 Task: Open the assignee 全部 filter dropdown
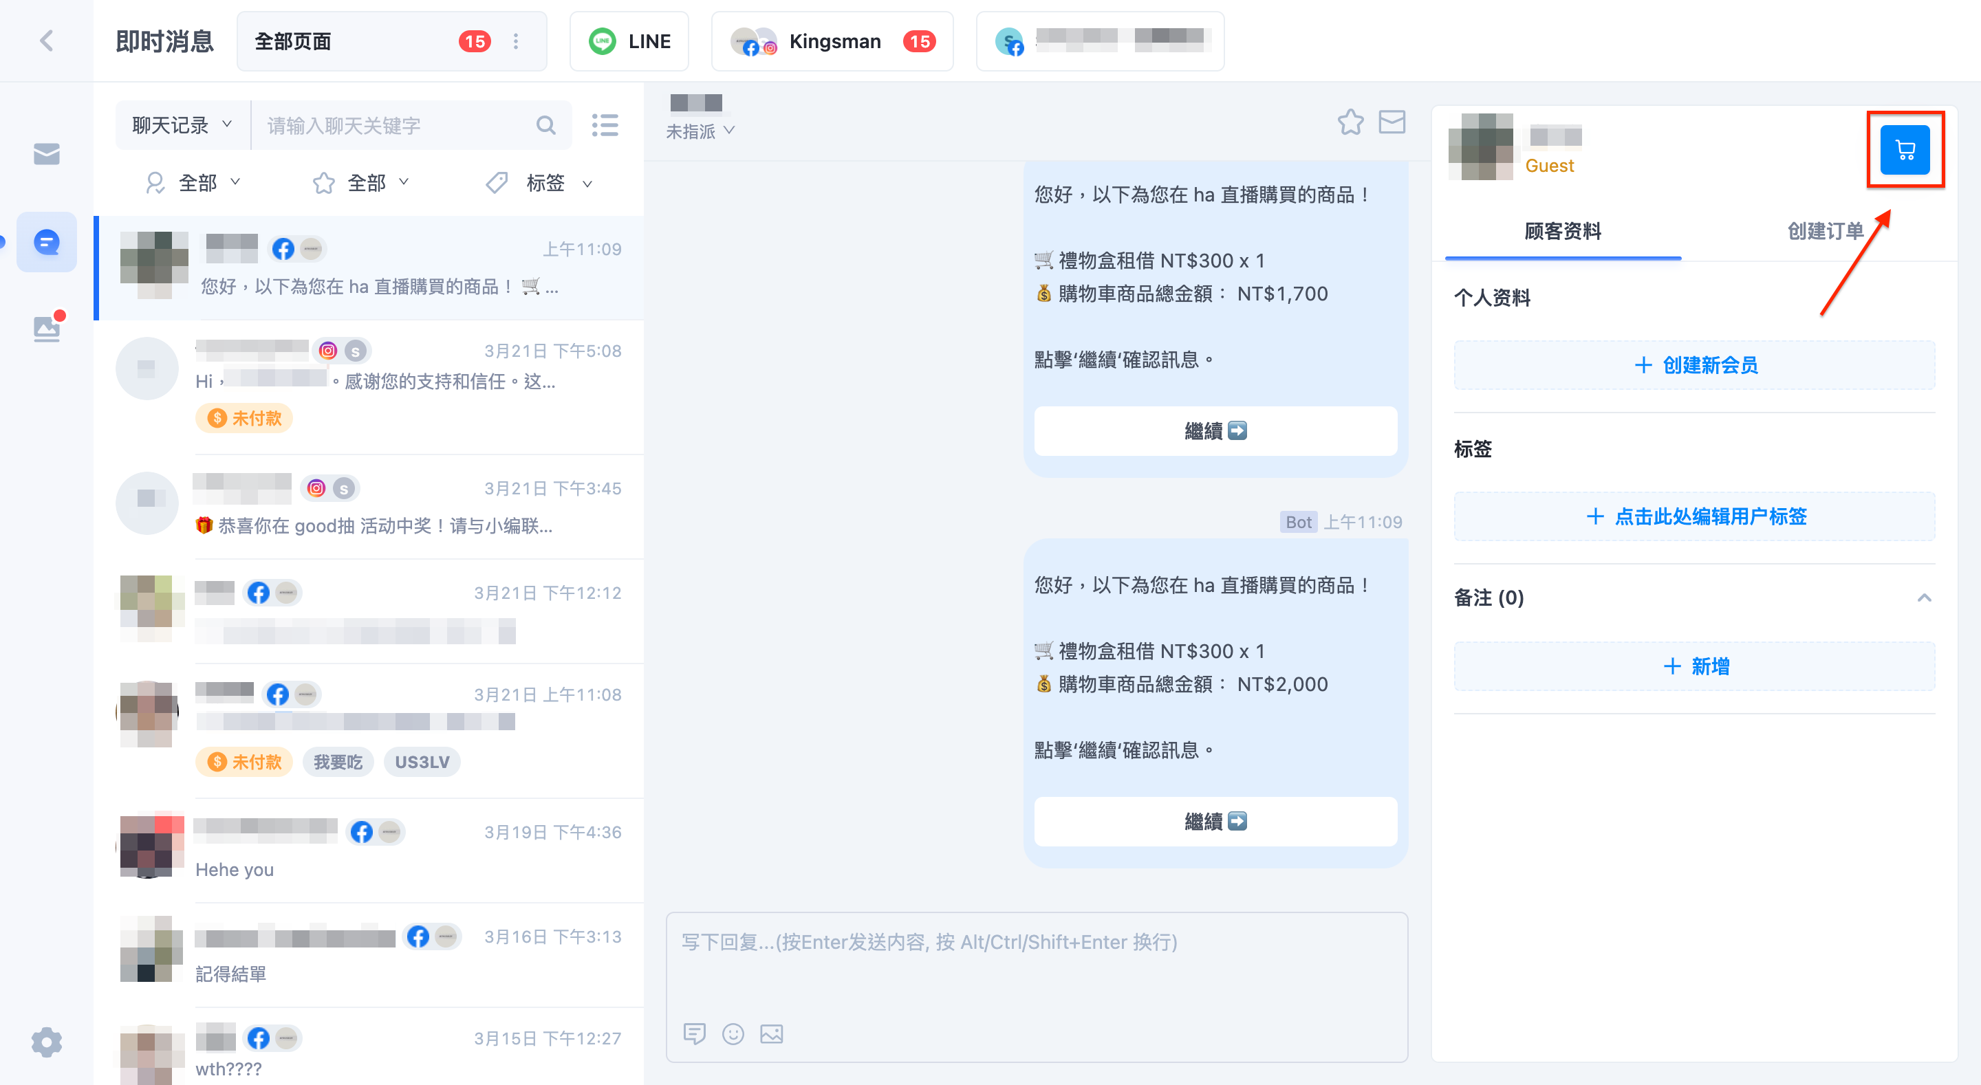click(194, 183)
